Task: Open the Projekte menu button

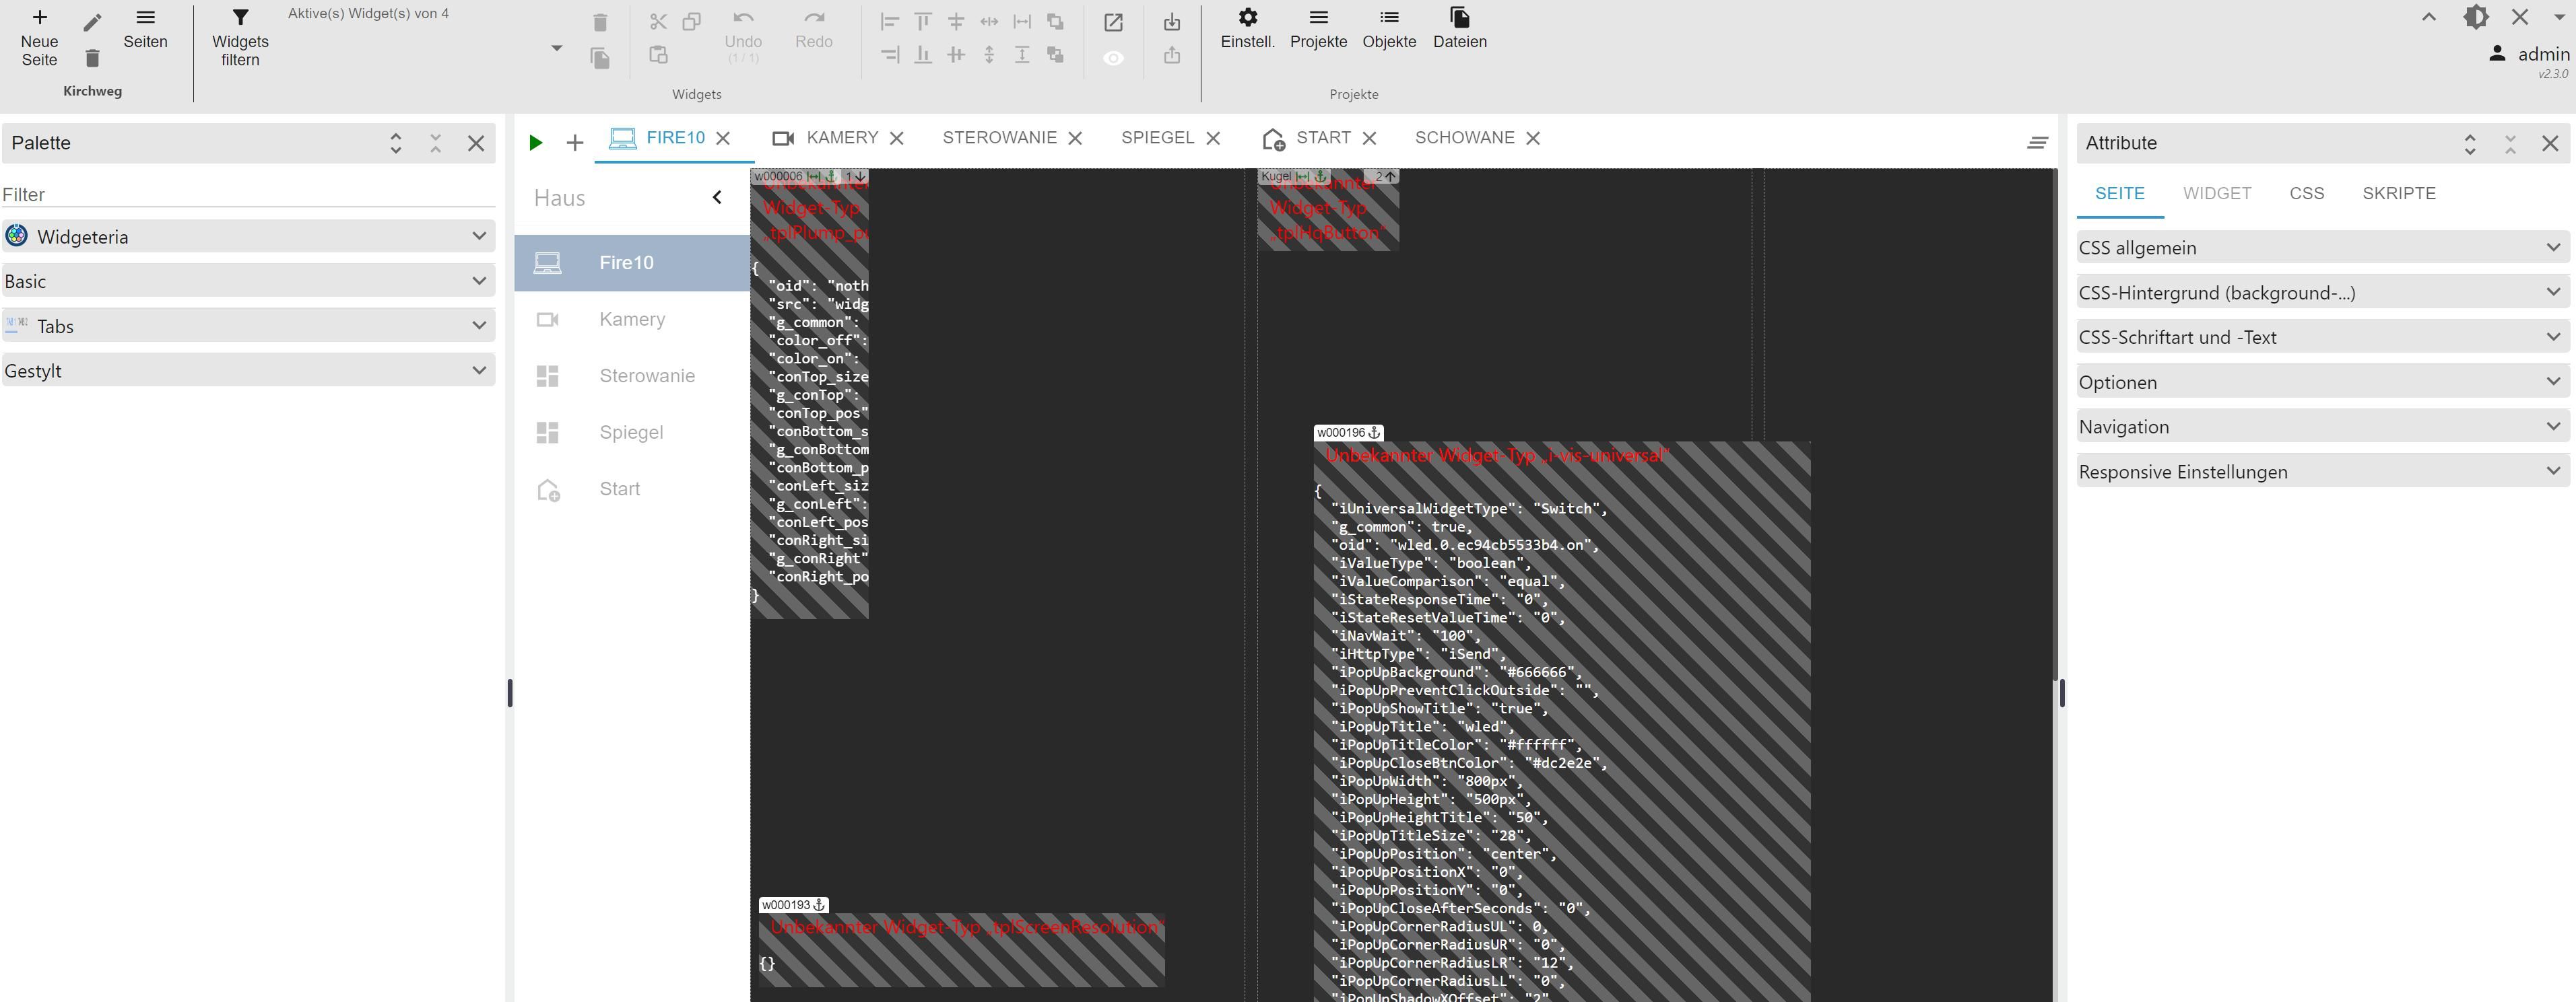Action: pos(1318,28)
